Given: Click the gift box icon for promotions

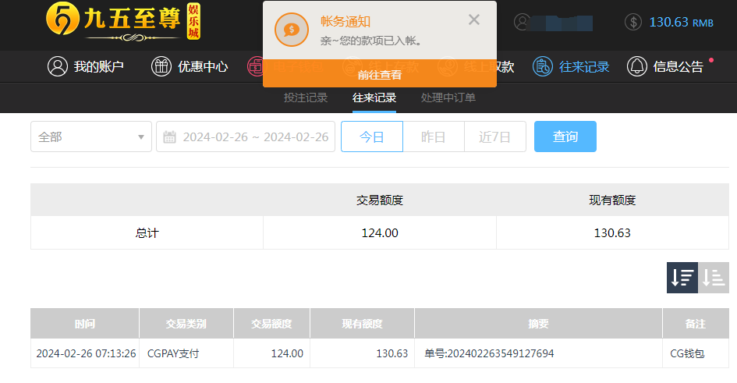Looking at the screenshot, I should pyautogui.click(x=161, y=66).
